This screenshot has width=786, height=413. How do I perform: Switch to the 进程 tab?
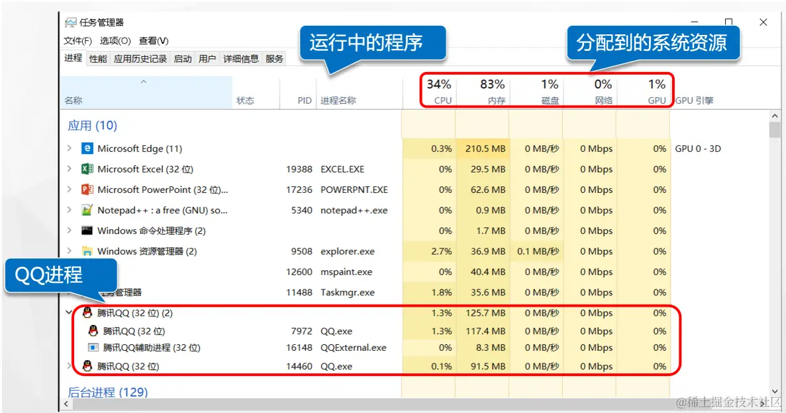click(x=74, y=58)
